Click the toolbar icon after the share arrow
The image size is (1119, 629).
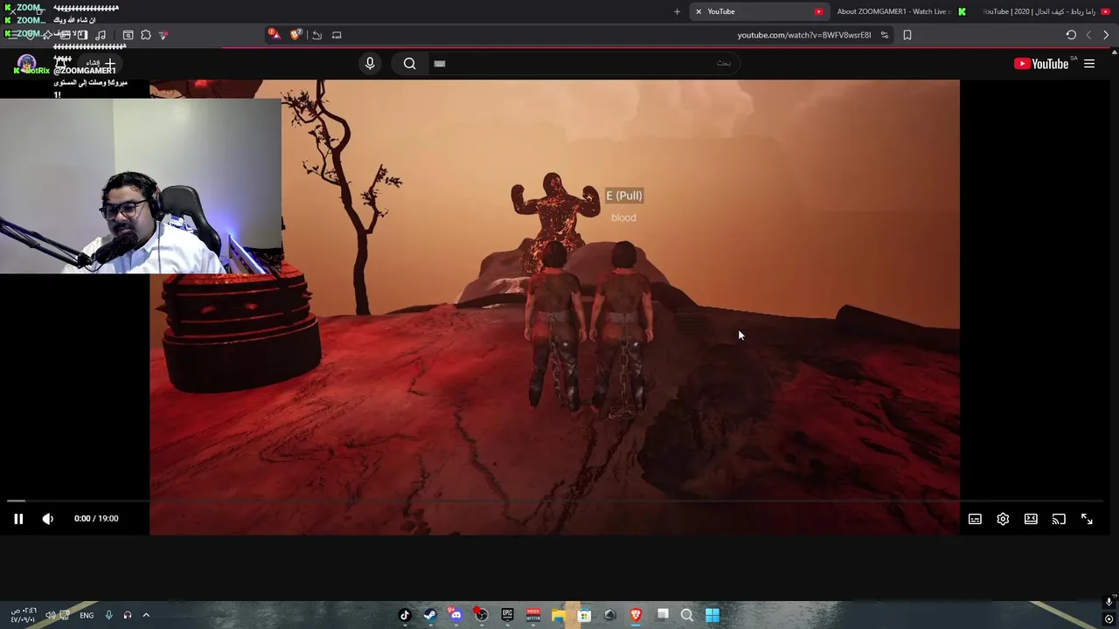tap(337, 35)
